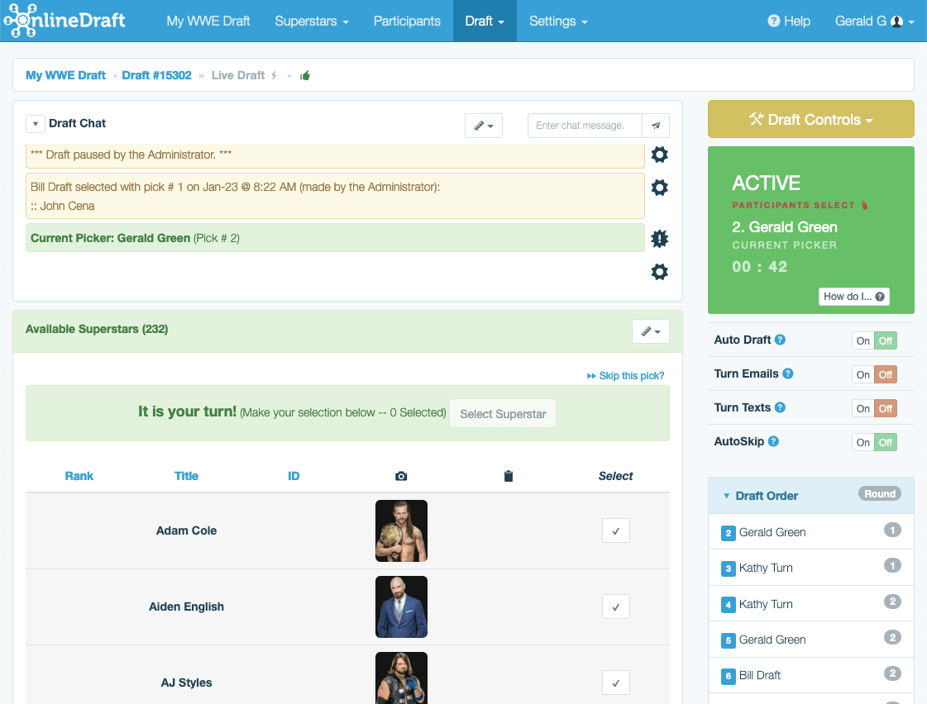Click the chat message input field
Image resolution: width=927 pixels, height=704 pixels.
point(585,126)
